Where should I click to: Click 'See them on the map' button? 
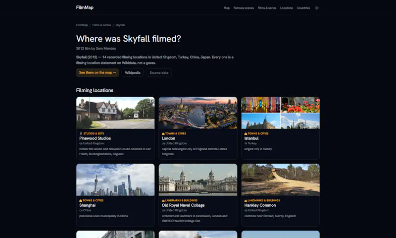[98, 72]
